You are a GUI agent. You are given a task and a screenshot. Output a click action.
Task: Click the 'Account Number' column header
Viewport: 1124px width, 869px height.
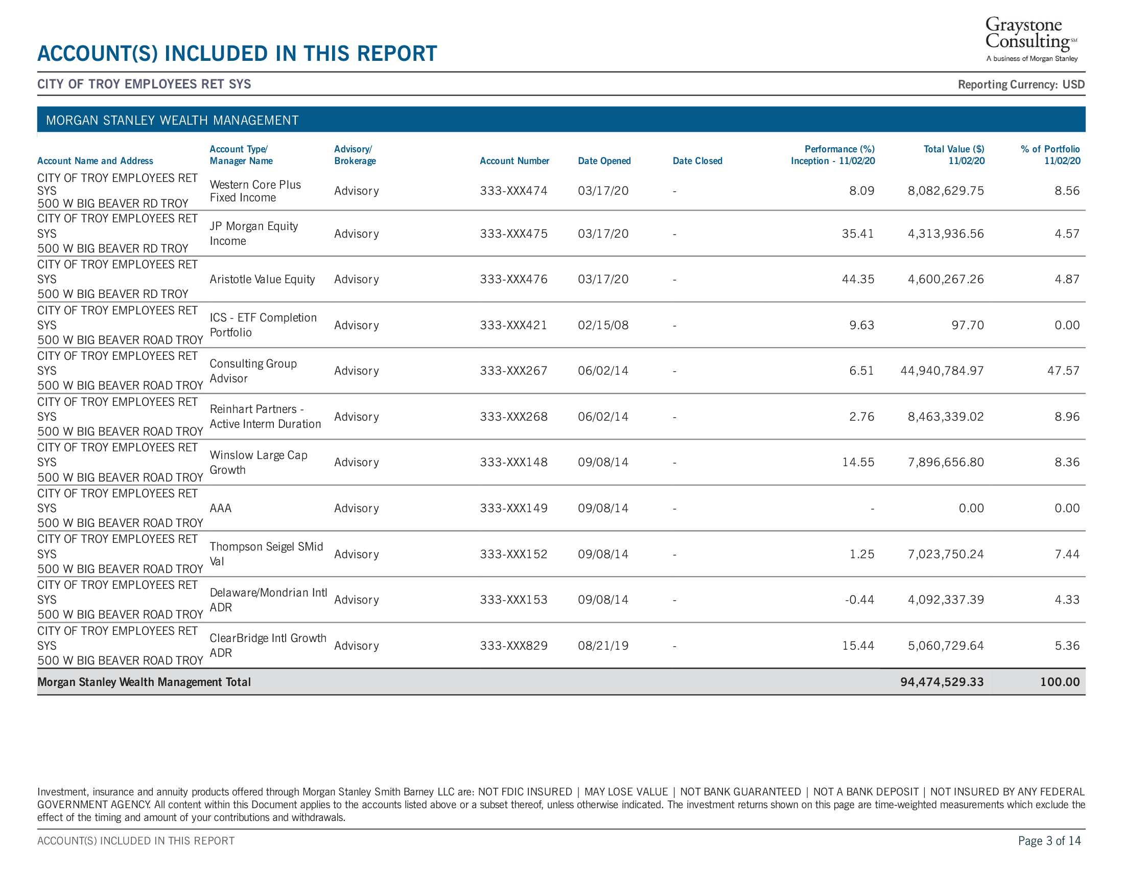514,161
